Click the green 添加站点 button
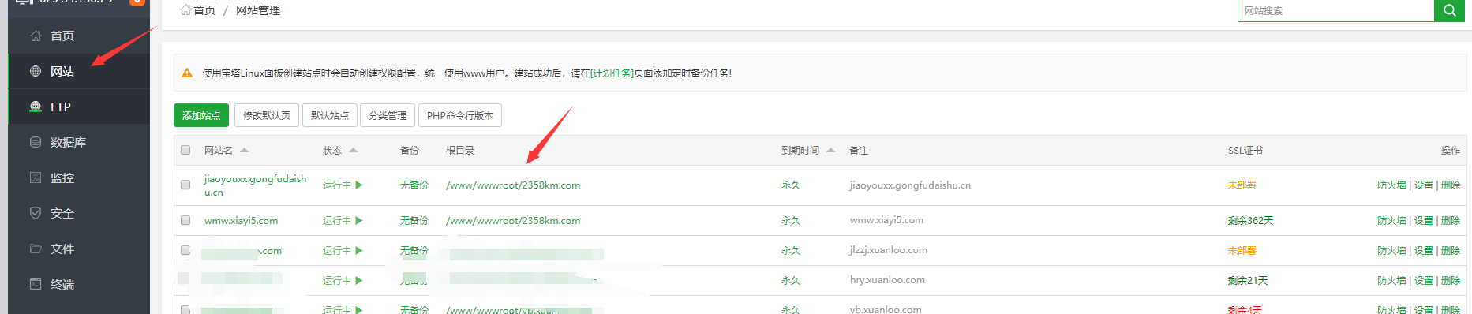1472x314 pixels. (x=201, y=115)
